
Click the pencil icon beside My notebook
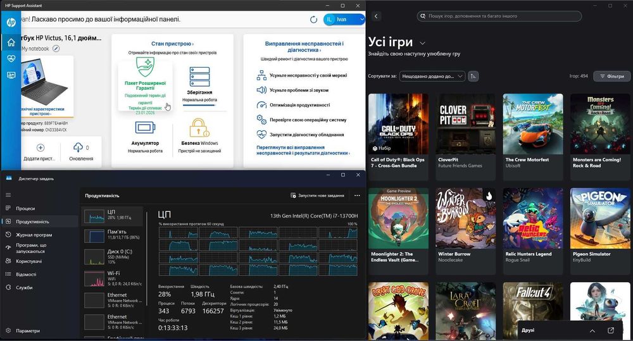(x=56, y=49)
